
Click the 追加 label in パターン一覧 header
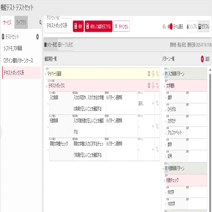pyautogui.click(x=207, y=59)
